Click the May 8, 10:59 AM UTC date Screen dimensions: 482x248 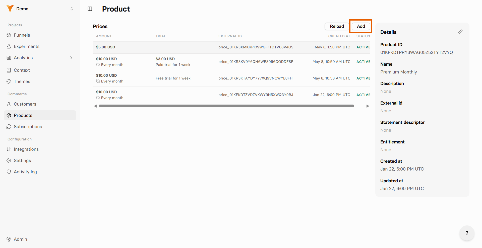(331, 62)
